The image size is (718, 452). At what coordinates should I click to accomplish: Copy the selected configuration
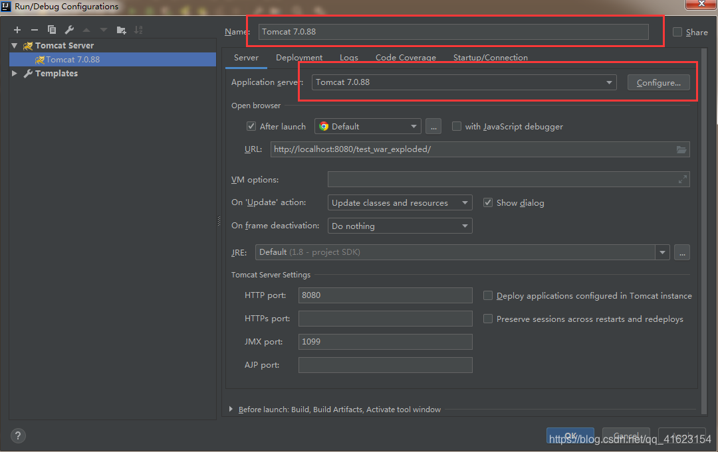[x=52, y=30]
